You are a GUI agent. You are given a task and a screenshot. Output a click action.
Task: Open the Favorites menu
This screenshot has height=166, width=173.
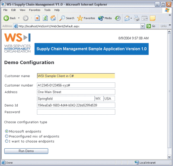[35, 10]
